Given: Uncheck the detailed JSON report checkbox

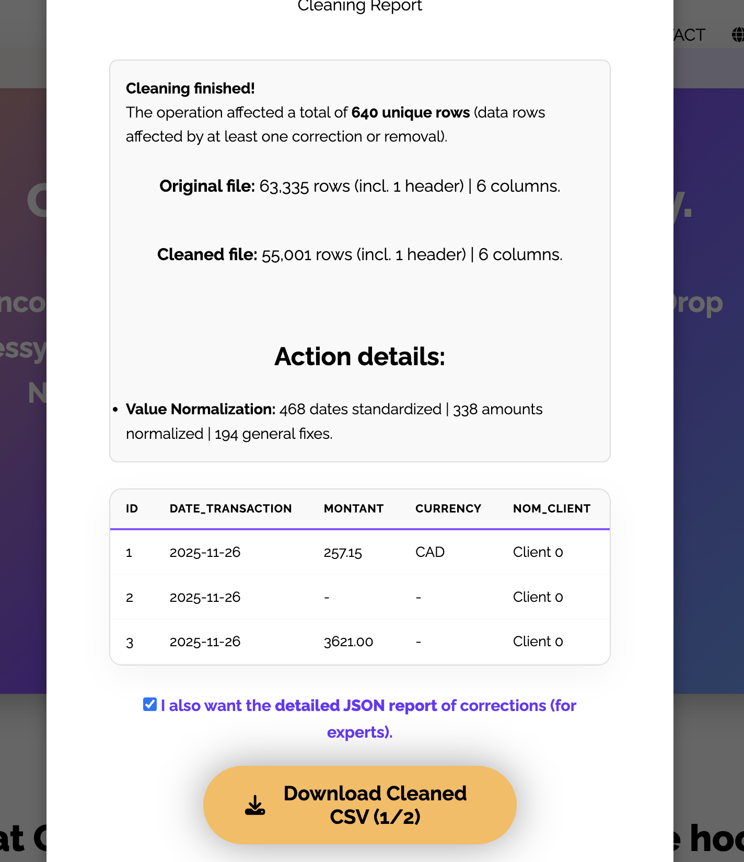Looking at the screenshot, I should pos(149,704).
